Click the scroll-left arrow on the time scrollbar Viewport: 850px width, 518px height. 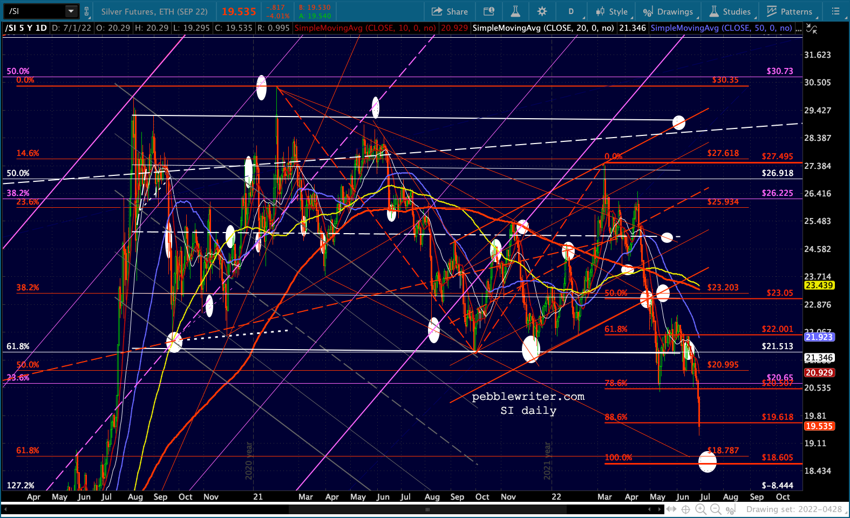point(5,509)
